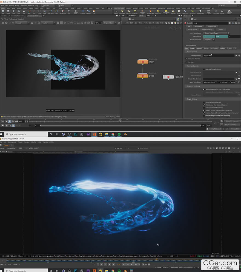Screen dimensions: 241x272
Task: Toggle Sequence Rendering Full Scene Reload
Action: [x=204, y=89]
